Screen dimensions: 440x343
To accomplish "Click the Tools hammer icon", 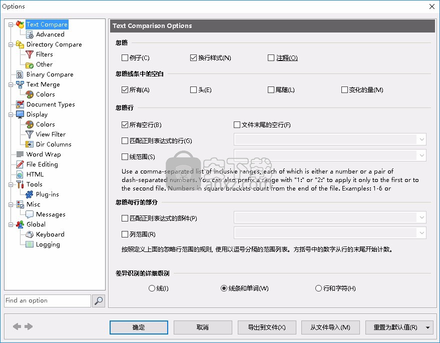I will (x=20, y=184).
